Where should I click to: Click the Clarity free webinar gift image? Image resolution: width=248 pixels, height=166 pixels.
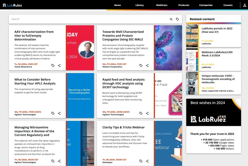pos(168,143)
